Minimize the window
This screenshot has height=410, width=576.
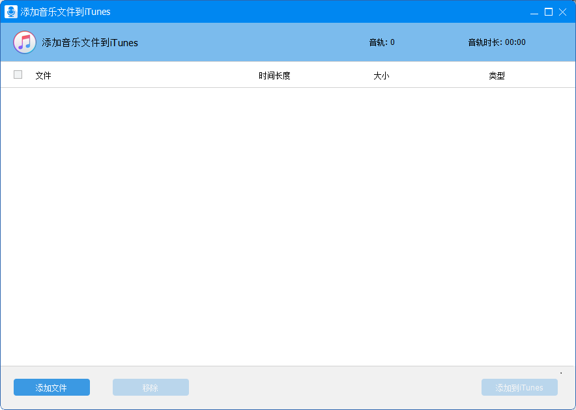pos(534,12)
